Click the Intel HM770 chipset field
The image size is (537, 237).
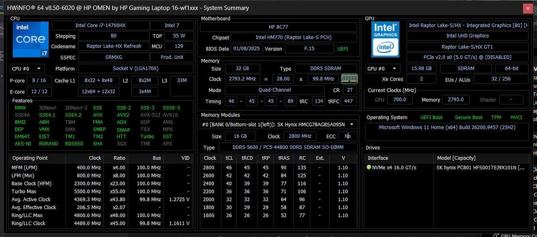294,38
